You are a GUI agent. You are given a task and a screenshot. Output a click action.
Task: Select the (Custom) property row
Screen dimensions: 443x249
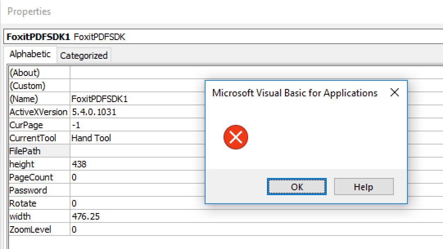point(39,86)
